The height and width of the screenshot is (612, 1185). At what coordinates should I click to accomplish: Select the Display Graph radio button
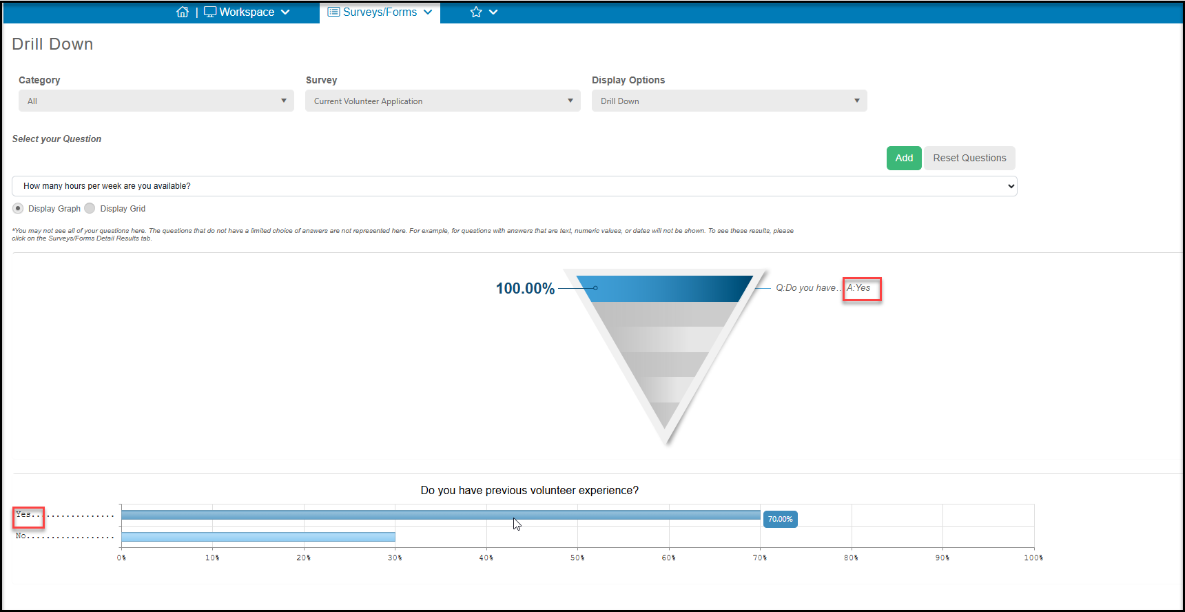click(18, 208)
